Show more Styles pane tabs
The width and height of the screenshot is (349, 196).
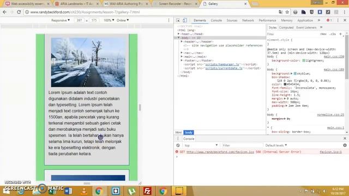click(321, 27)
